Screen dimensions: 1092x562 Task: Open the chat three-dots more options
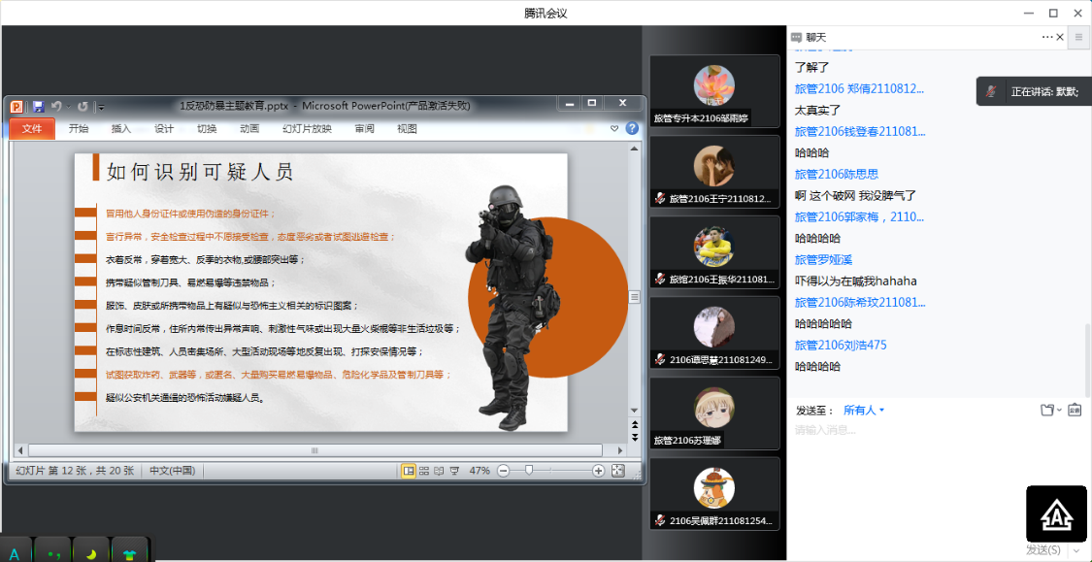point(1047,37)
